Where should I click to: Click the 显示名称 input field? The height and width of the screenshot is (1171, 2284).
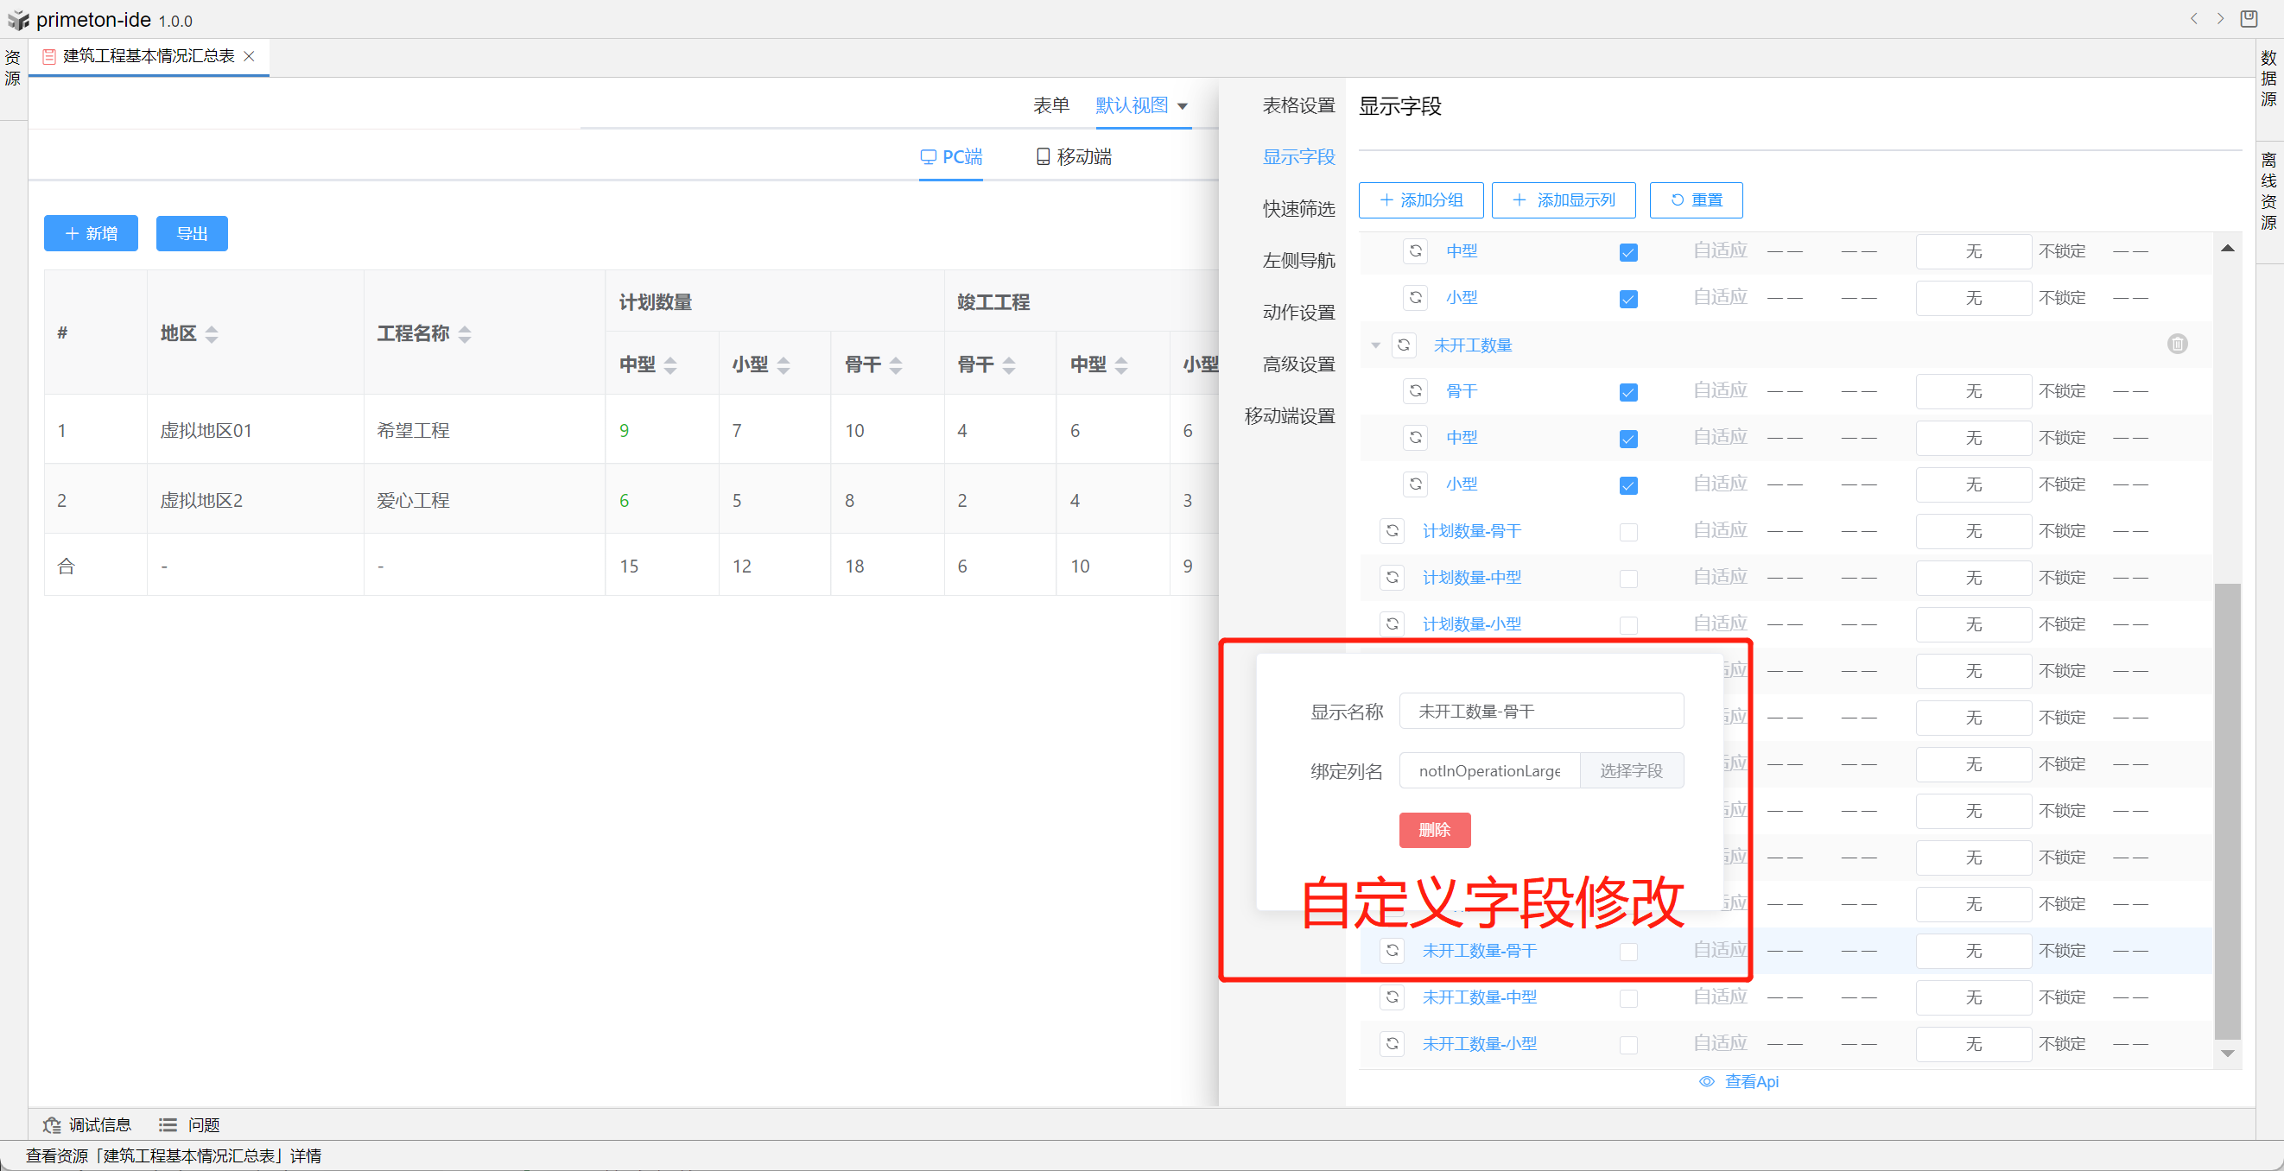click(x=1540, y=711)
